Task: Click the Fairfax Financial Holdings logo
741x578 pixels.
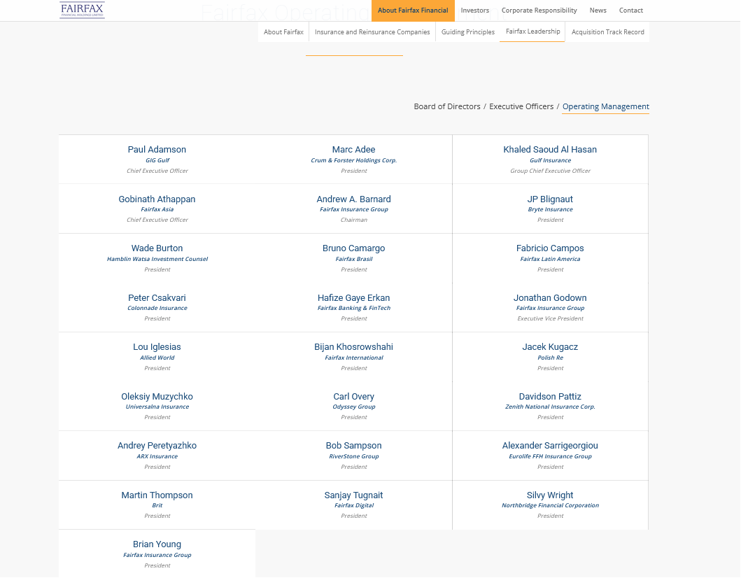Action: tap(82, 10)
